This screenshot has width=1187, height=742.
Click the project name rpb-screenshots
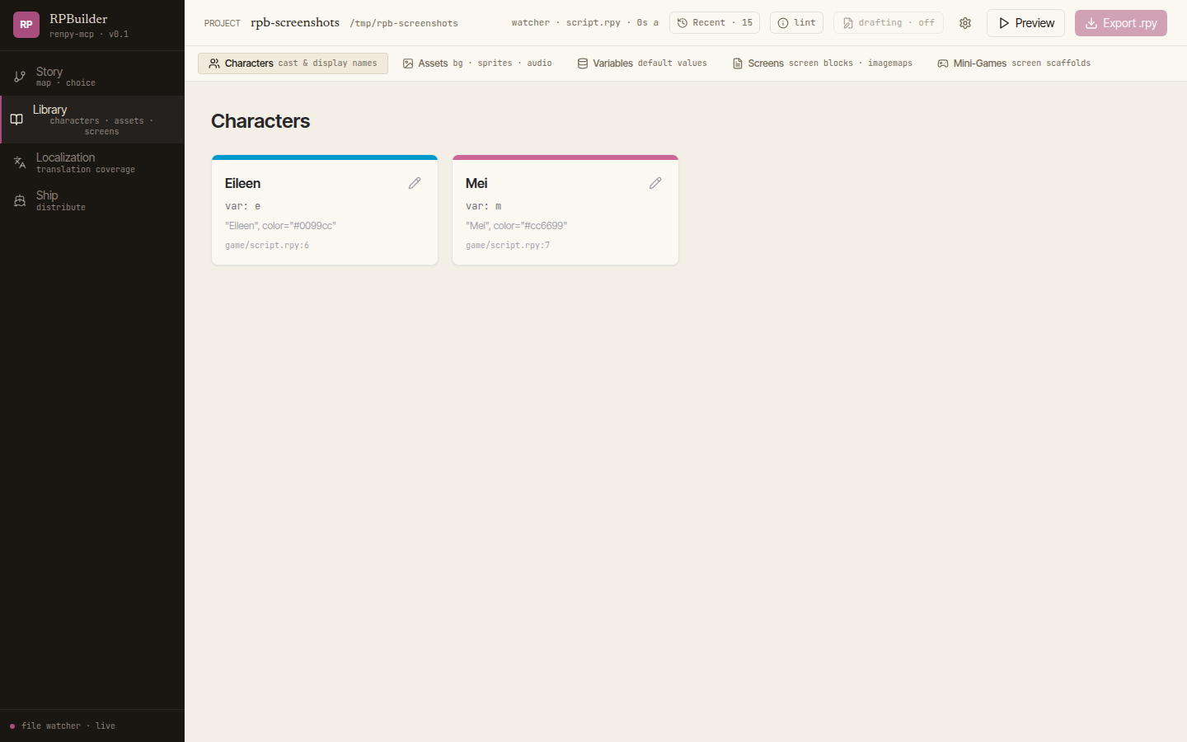[295, 22]
